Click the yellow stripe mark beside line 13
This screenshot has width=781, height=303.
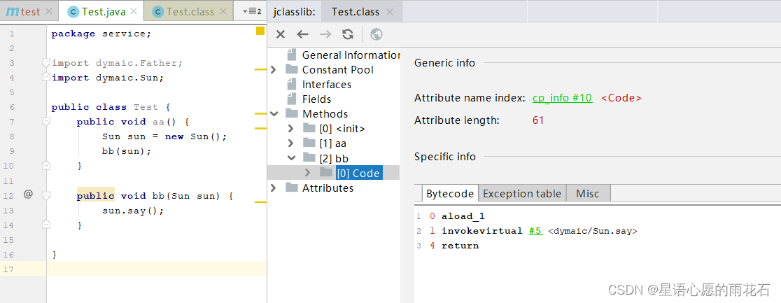[x=260, y=202]
